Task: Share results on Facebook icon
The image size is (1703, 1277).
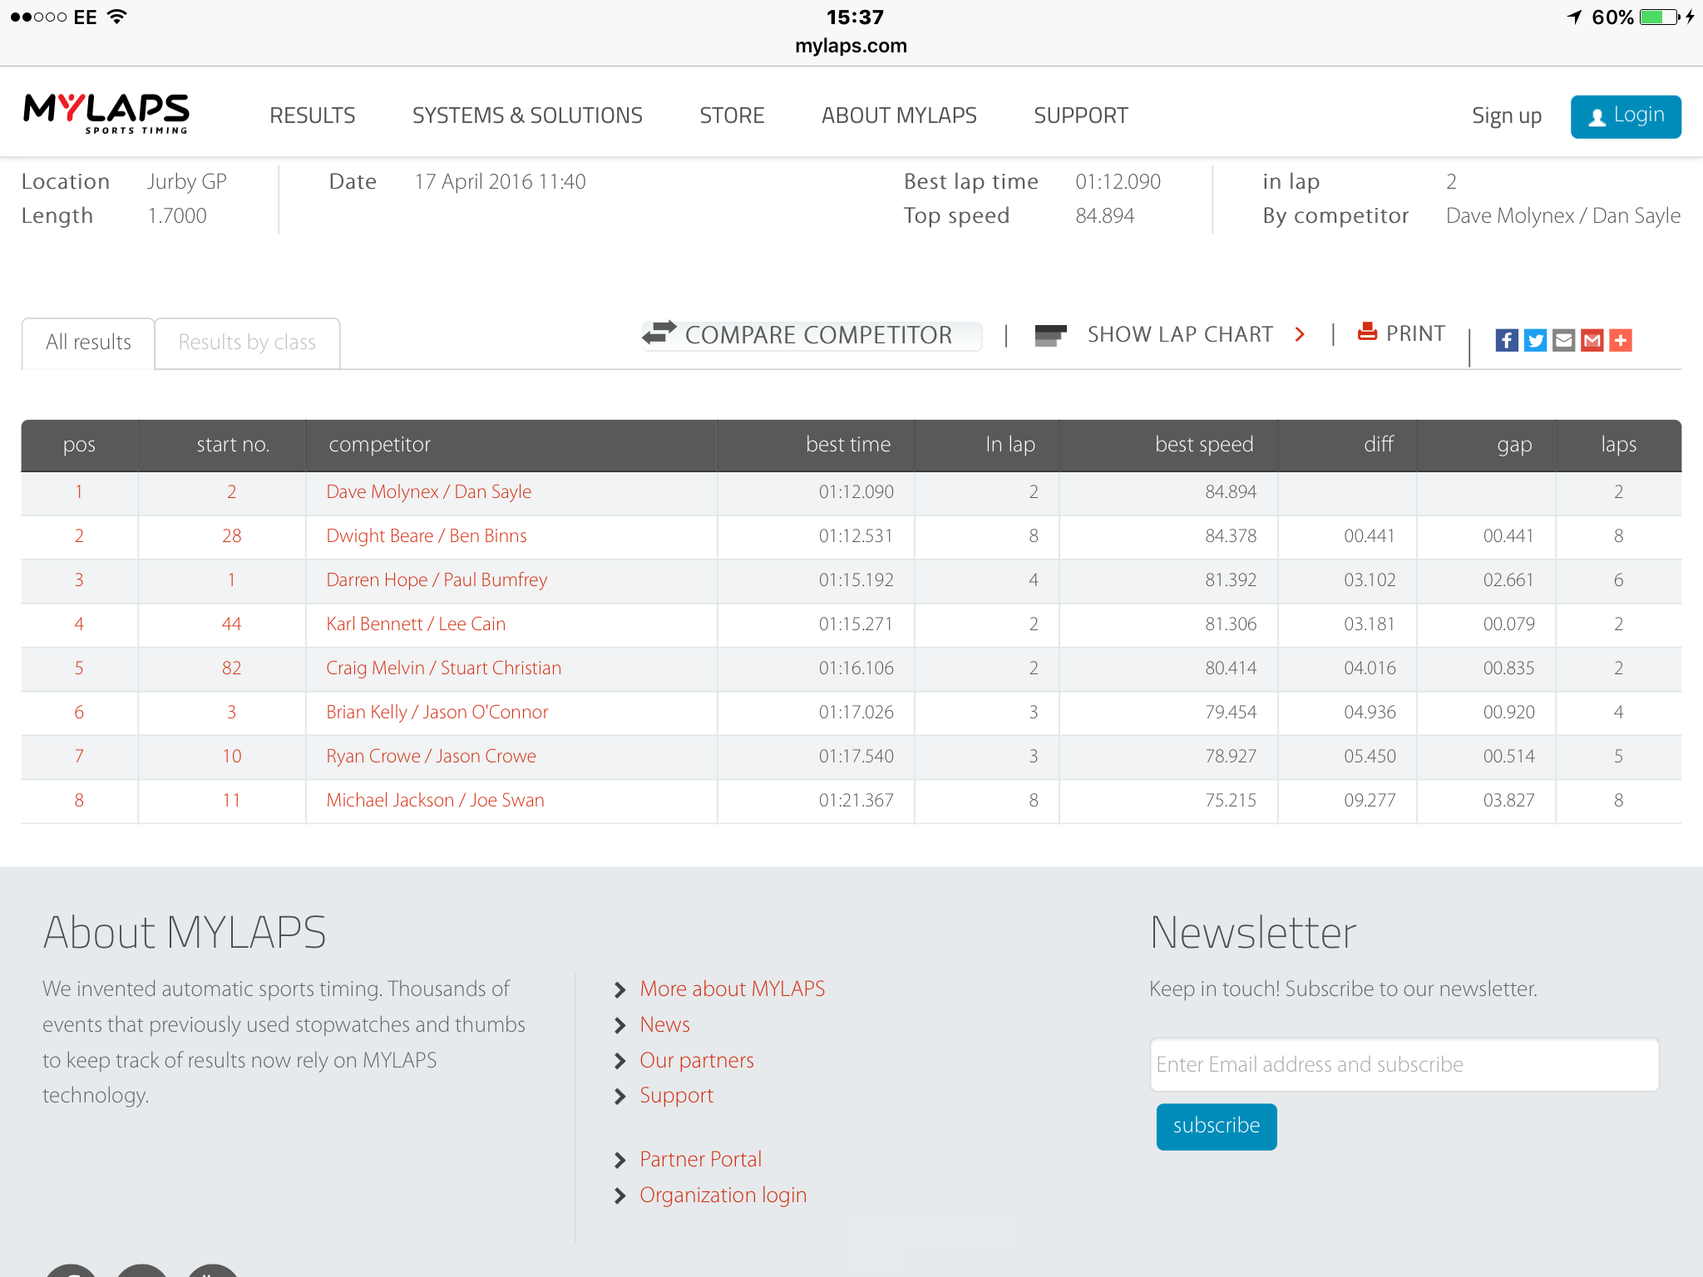Action: [x=1507, y=340]
